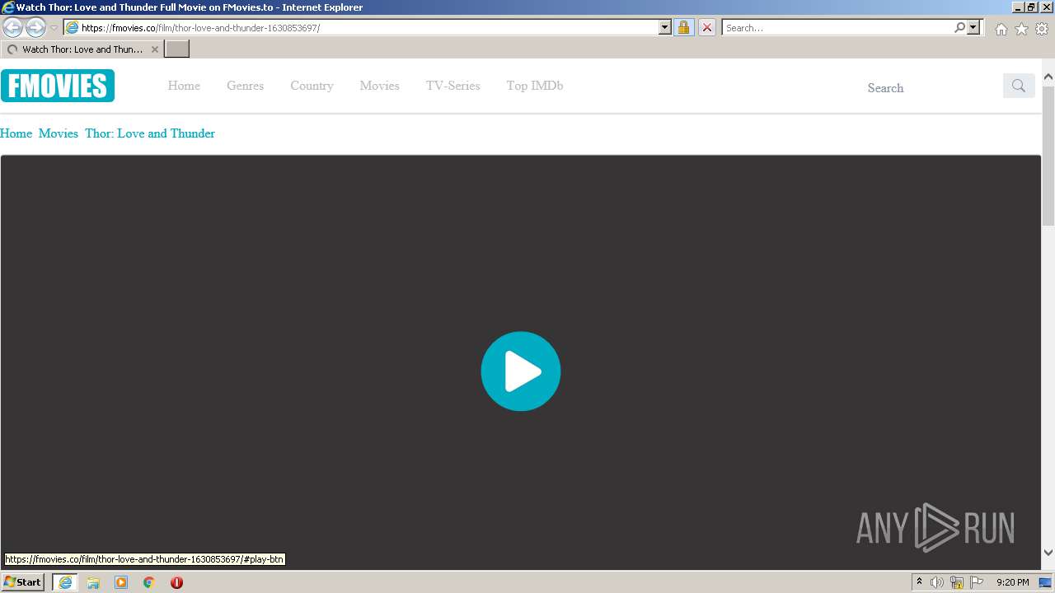Click Thor: Love and Thunder breadcrumb
Viewport: 1055px width, 593px height.
pyautogui.click(x=150, y=133)
